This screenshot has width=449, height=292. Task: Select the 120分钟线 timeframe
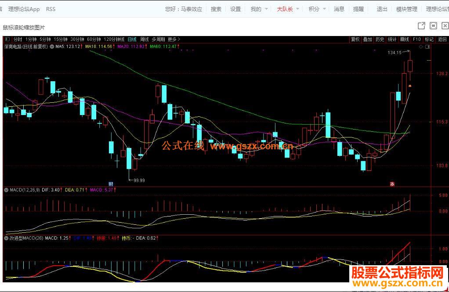114,39
